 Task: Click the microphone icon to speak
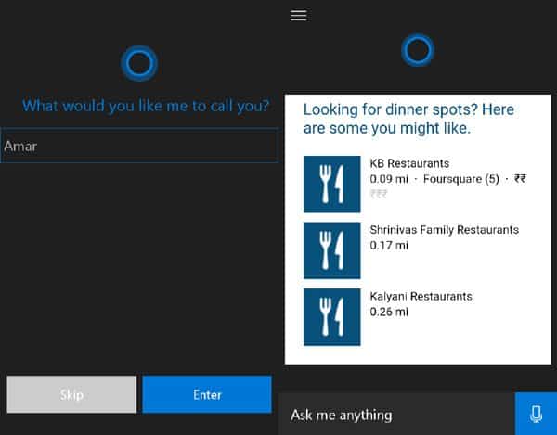click(x=536, y=414)
